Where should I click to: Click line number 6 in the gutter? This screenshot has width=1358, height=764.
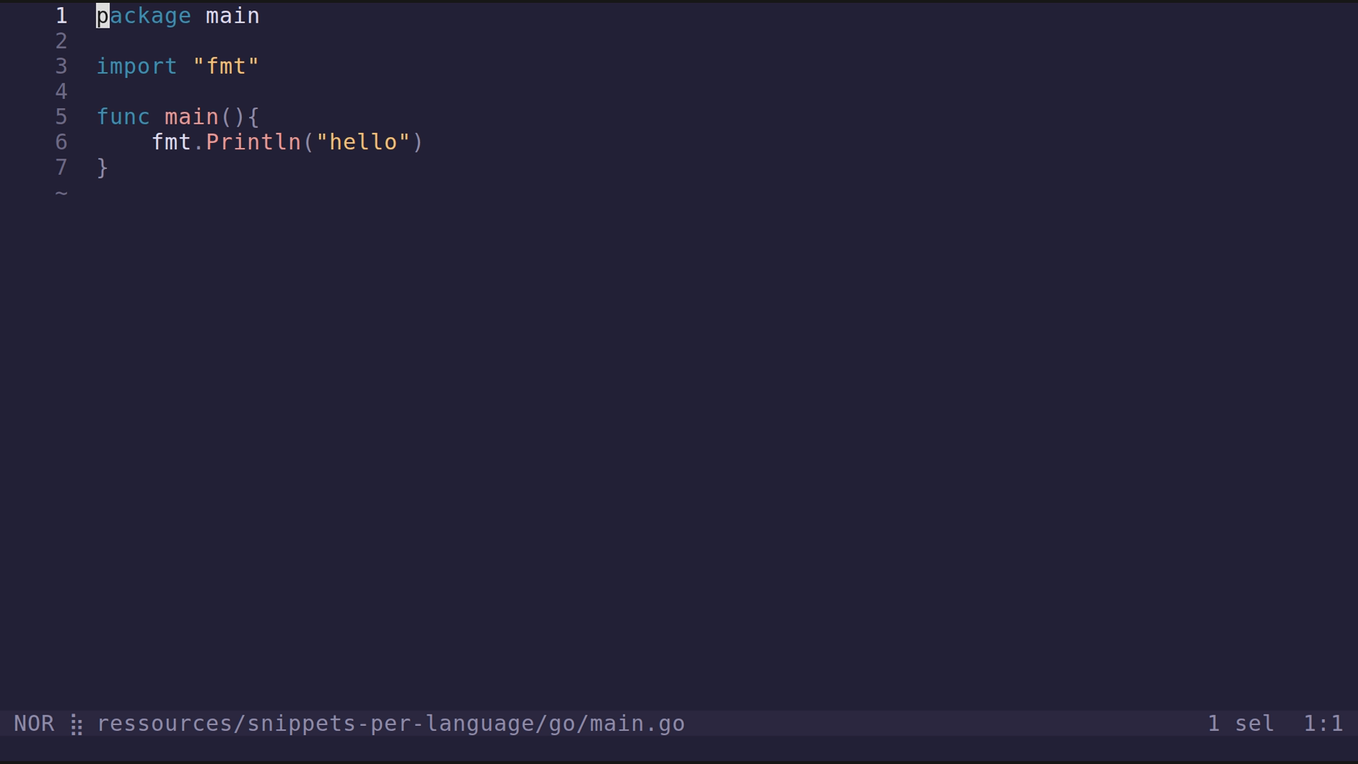pyautogui.click(x=62, y=142)
